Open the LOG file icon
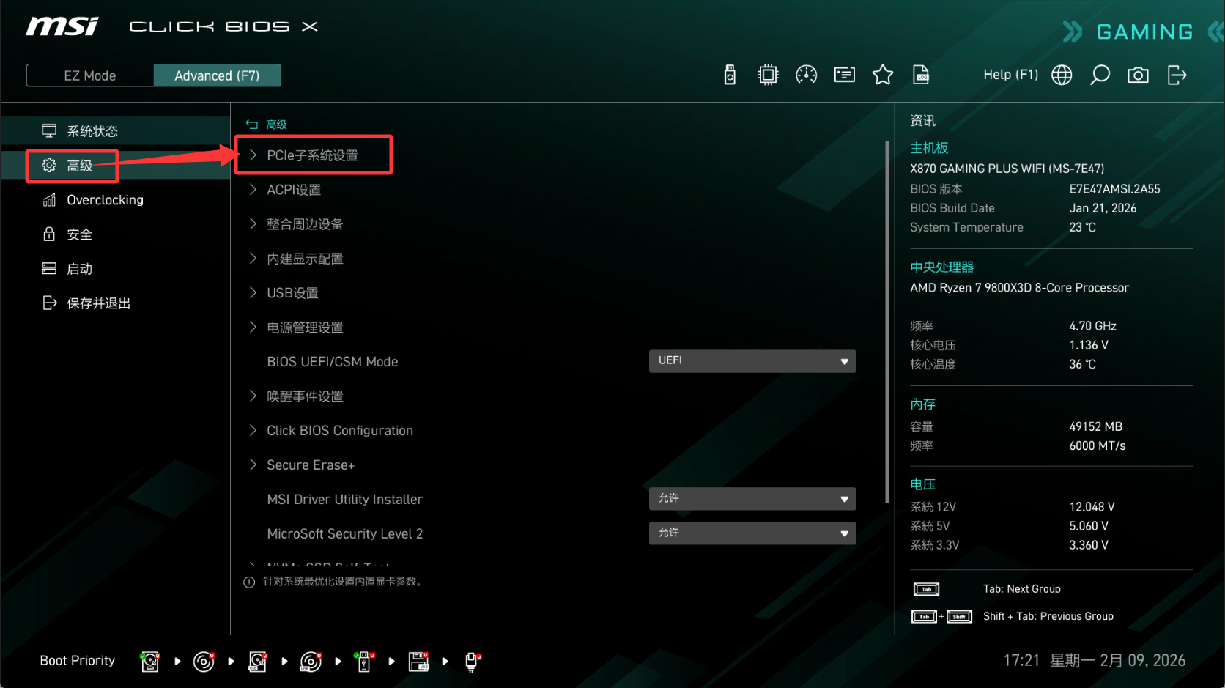1225x688 pixels. click(921, 75)
